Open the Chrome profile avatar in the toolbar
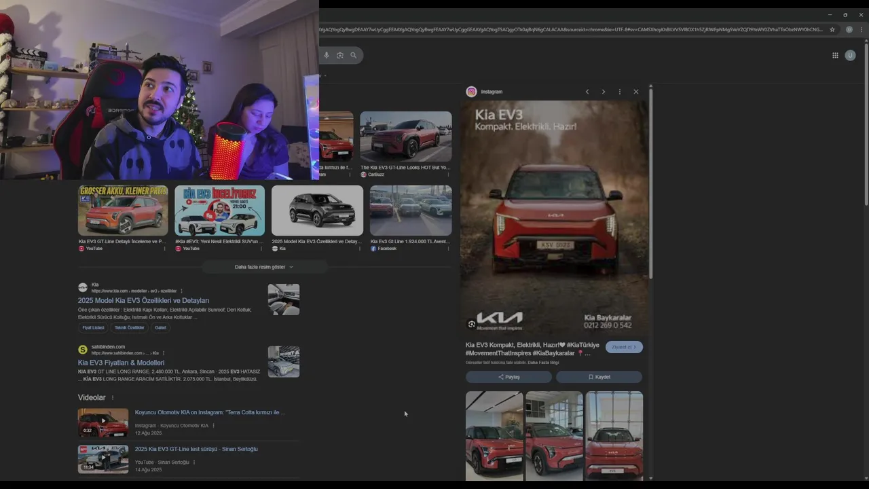 point(849,30)
